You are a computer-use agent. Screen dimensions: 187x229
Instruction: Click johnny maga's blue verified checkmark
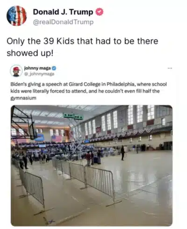(x=54, y=68)
